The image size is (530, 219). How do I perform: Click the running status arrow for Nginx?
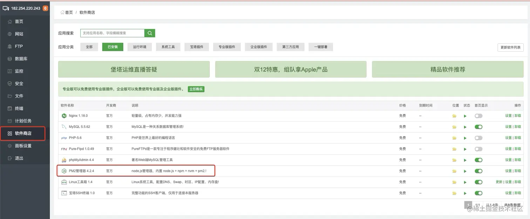pyautogui.click(x=465, y=116)
